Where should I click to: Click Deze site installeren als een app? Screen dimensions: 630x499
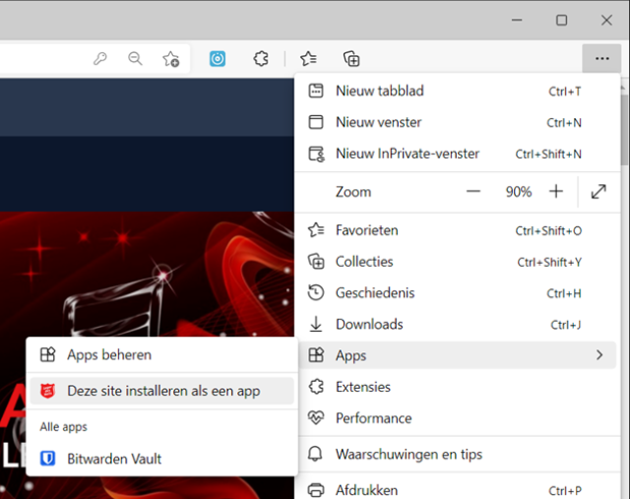click(163, 391)
